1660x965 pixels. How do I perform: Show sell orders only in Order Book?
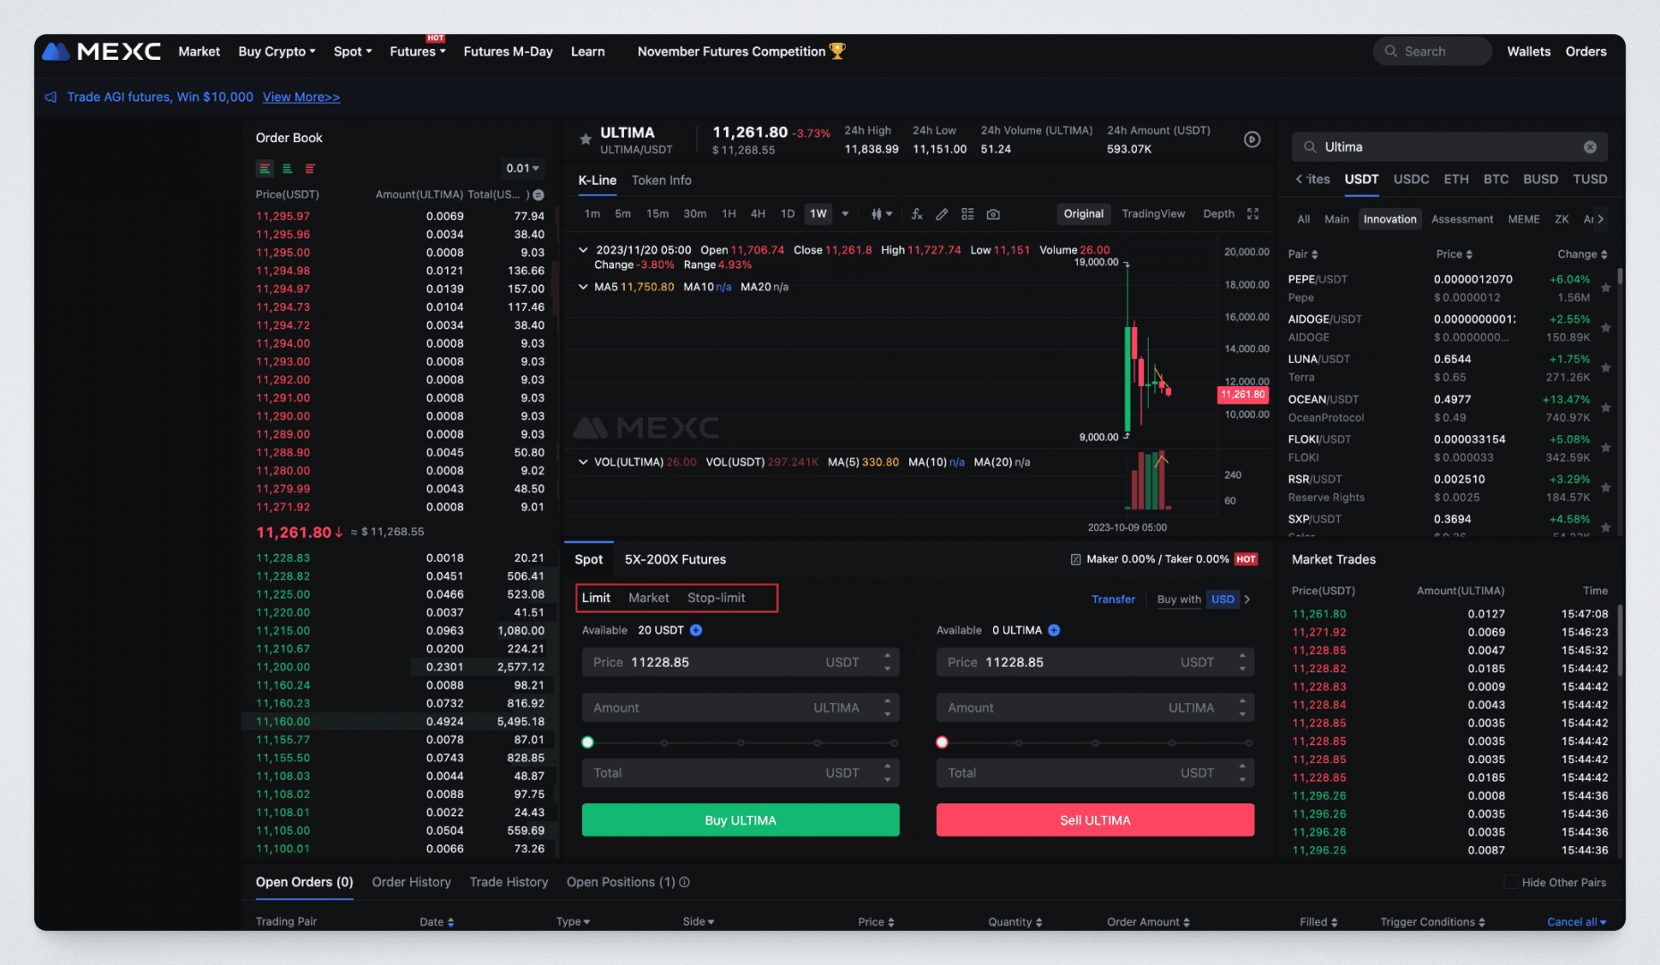coord(309,169)
